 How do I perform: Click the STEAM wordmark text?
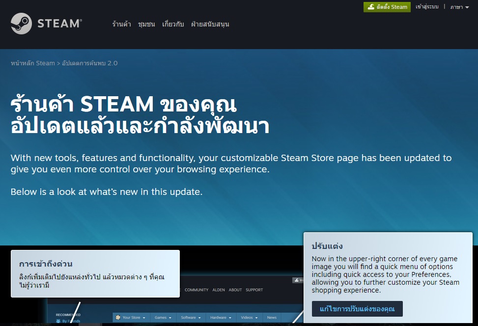point(59,24)
